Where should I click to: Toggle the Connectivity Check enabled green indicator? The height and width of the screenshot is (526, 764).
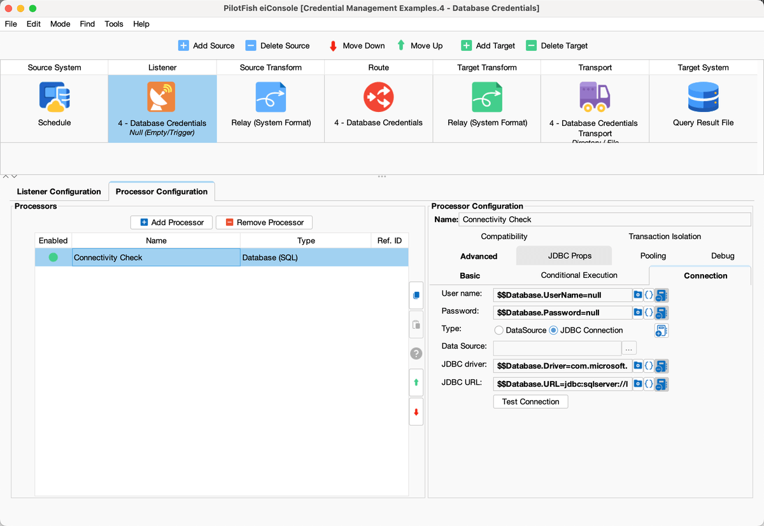tap(53, 258)
